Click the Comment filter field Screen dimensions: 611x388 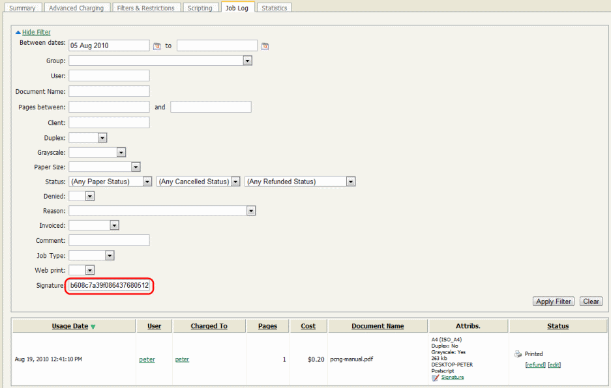pyautogui.click(x=109, y=240)
